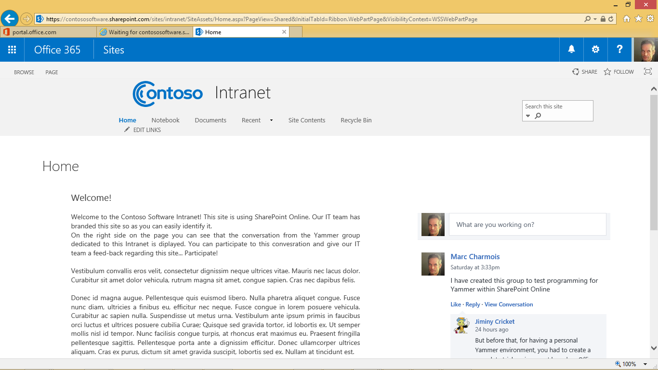
Task: Click the '24 hours ago' timestamp
Action: pyautogui.click(x=491, y=330)
